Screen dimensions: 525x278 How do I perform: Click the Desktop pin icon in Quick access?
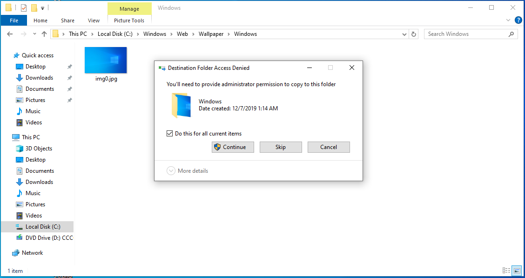70,67
